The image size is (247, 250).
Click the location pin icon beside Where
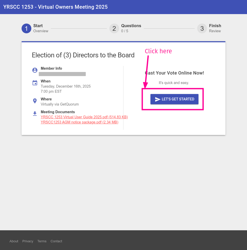click(x=35, y=101)
